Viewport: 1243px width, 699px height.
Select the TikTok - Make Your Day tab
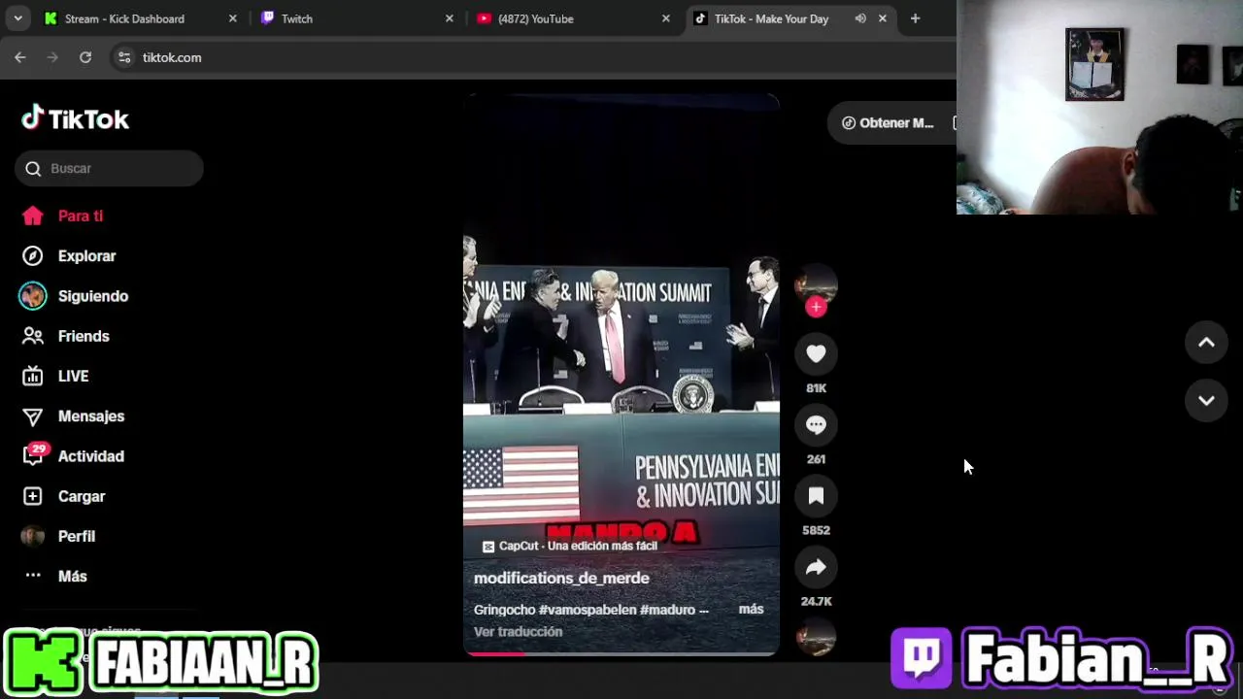pos(771,18)
